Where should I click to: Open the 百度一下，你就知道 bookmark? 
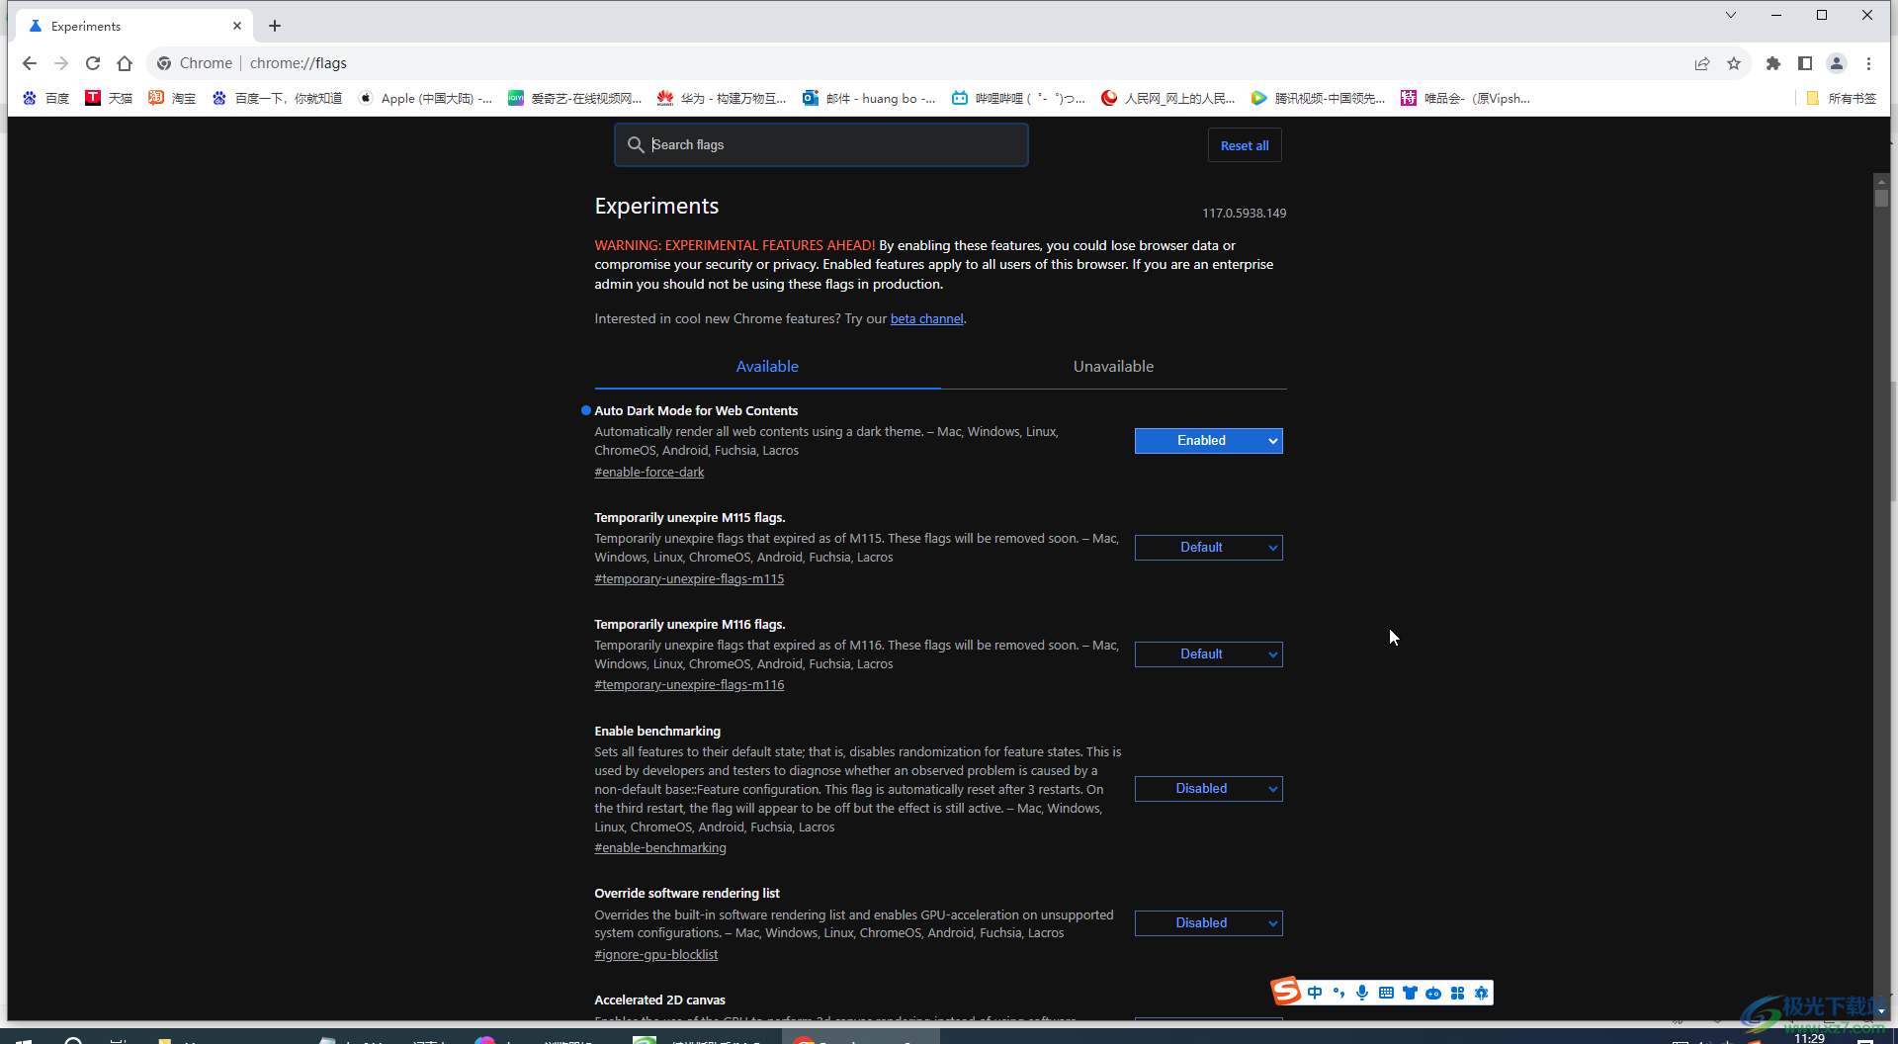point(278,98)
